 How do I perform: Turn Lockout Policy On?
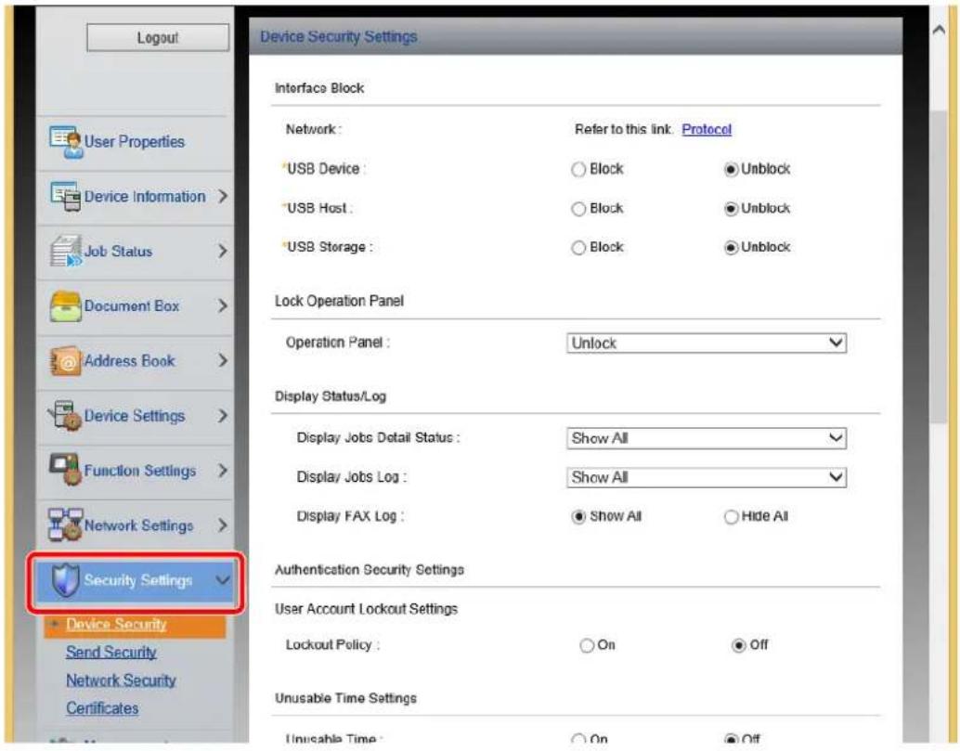point(587,646)
